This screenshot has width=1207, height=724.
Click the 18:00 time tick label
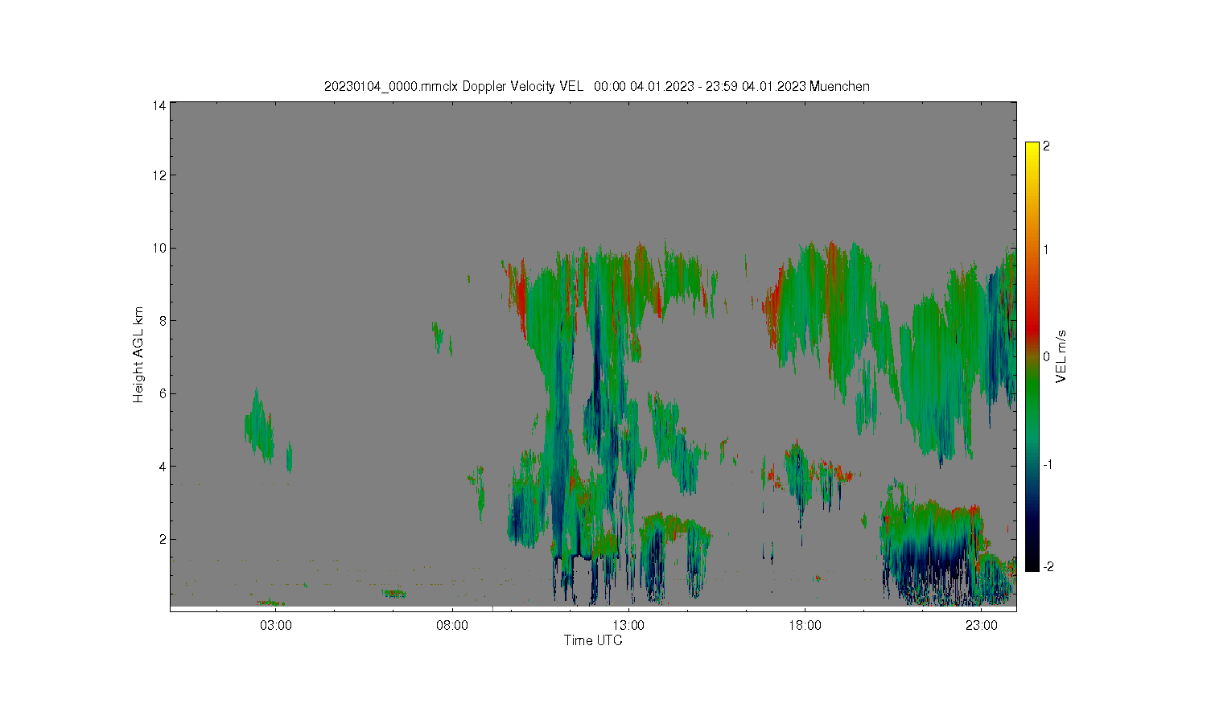[x=805, y=625]
